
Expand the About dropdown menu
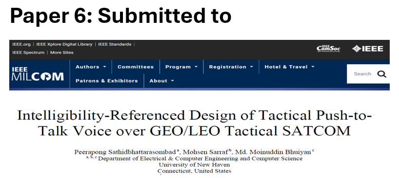(x=161, y=81)
